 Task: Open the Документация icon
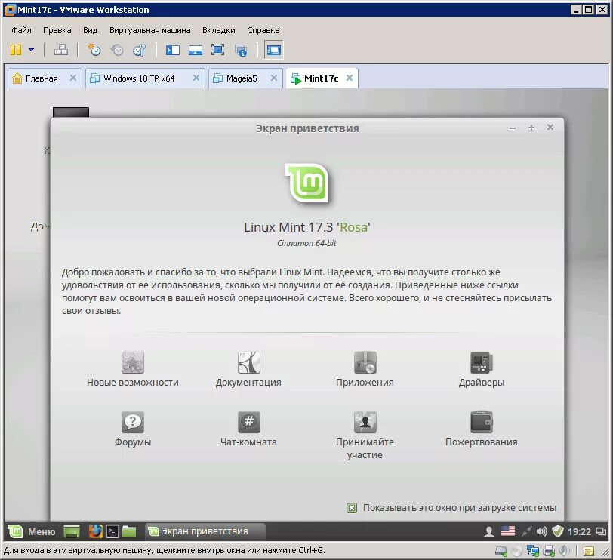coord(248,369)
